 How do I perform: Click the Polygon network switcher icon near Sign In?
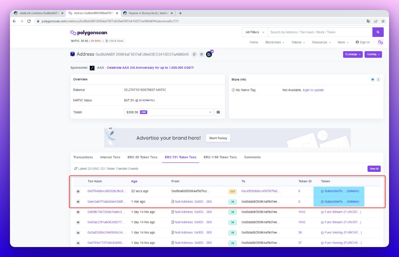[380, 42]
